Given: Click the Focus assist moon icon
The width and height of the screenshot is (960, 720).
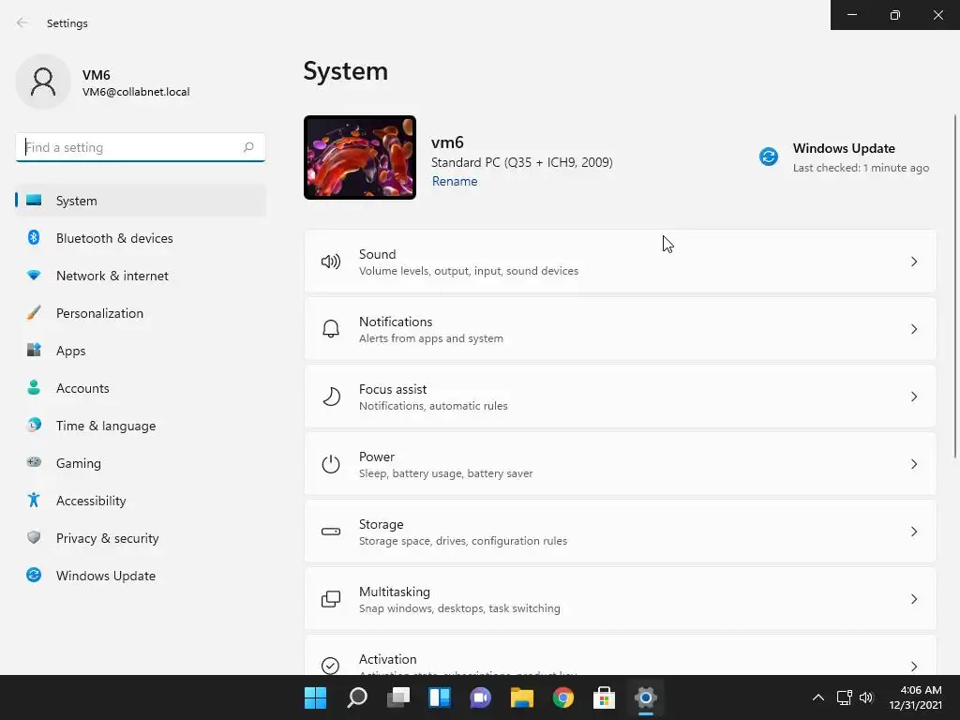Looking at the screenshot, I should 331,397.
